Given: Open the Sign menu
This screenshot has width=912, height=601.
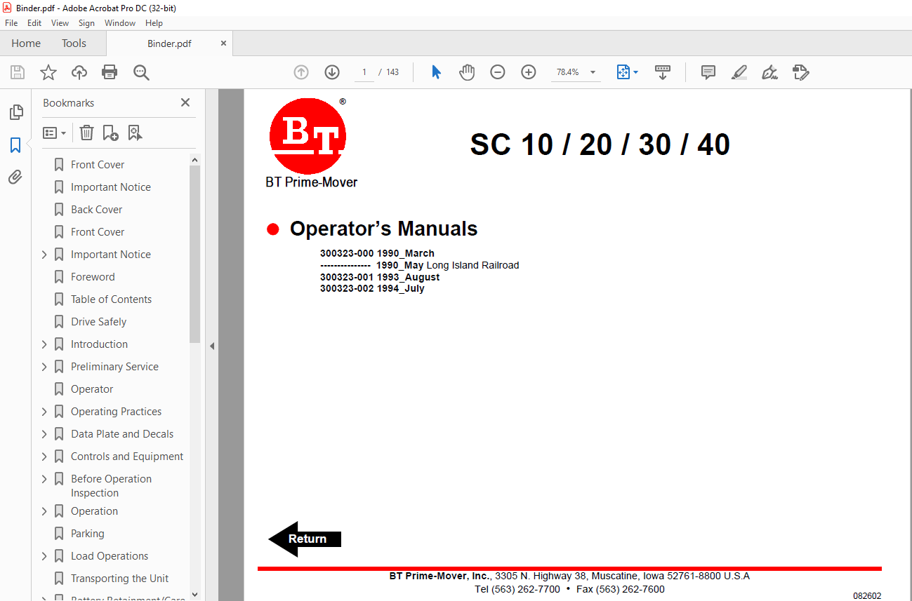Looking at the screenshot, I should (x=86, y=23).
